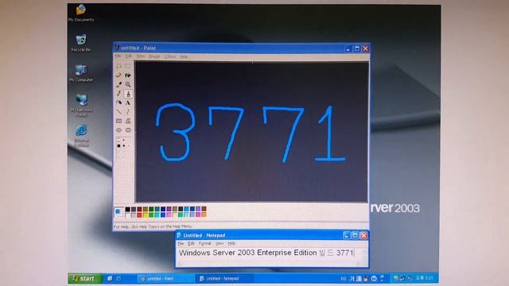Screen dimensions: 509x286
Task: Choose the Ellipse tool in Paint
Action: pyautogui.click(x=119, y=130)
